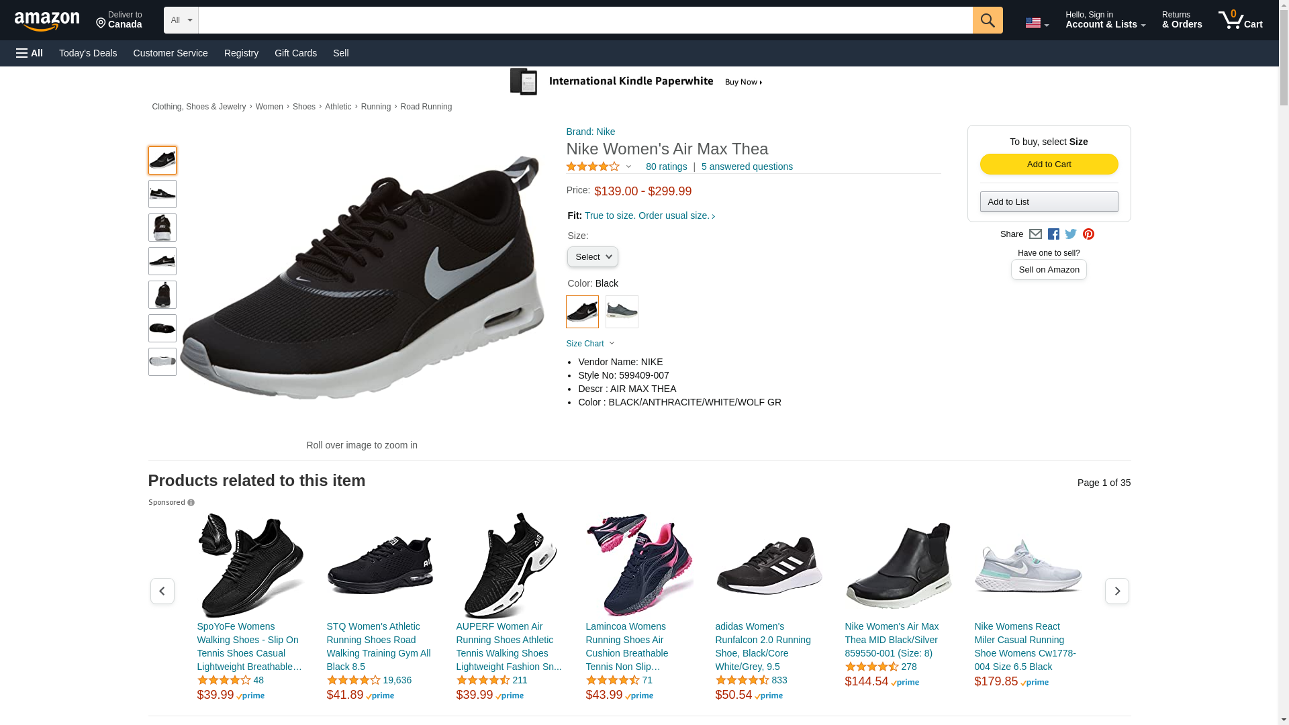Click the magnifying glass search button
This screenshot has width=1289, height=725.
(987, 20)
